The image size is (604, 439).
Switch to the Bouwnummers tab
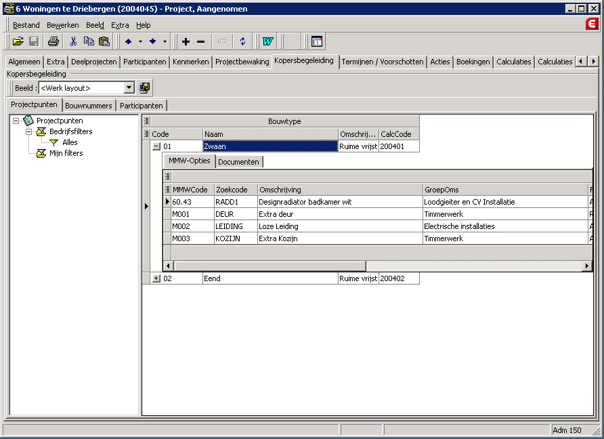tap(89, 106)
